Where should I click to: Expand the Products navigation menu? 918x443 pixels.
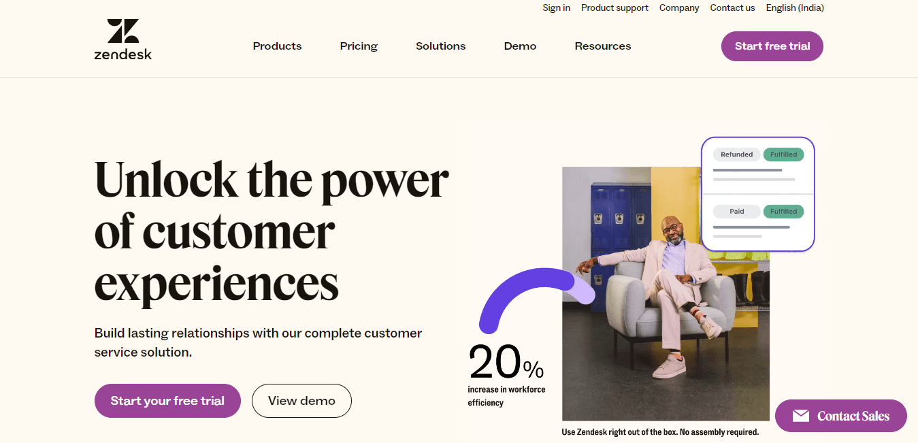click(277, 46)
